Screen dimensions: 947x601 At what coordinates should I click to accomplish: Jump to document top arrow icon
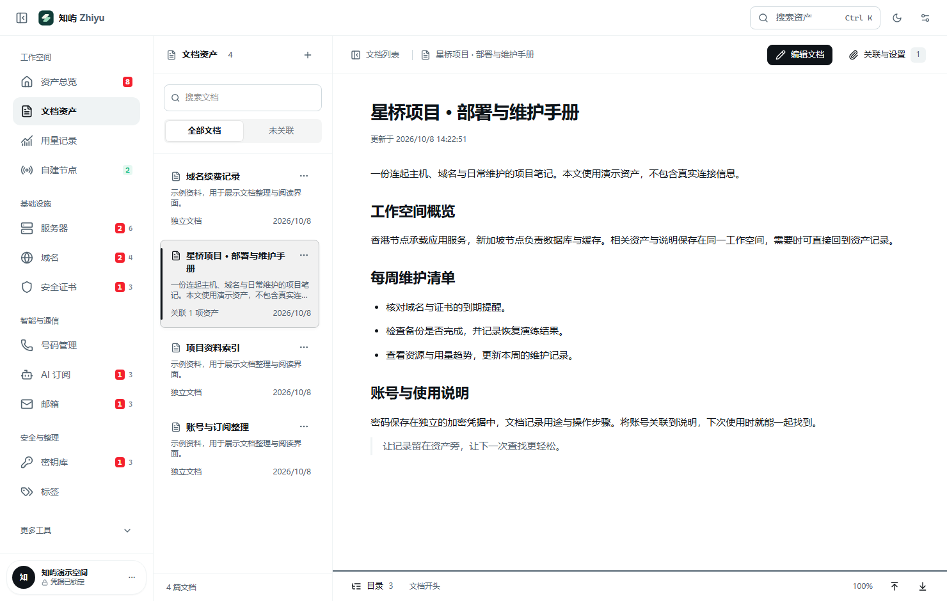point(895,586)
